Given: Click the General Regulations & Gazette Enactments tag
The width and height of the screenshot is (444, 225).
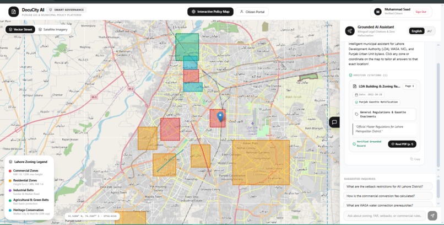Looking at the screenshot, I should point(385,114).
